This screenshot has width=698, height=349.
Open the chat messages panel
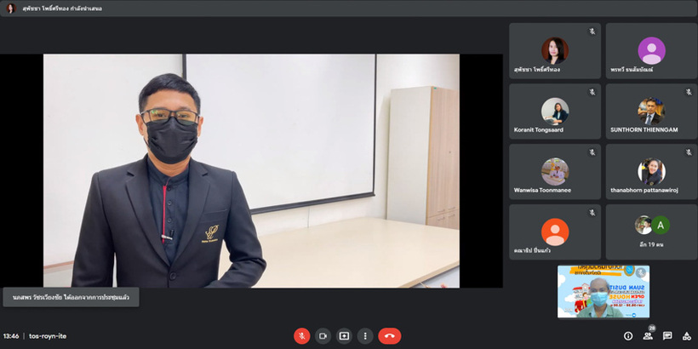pos(667,336)
